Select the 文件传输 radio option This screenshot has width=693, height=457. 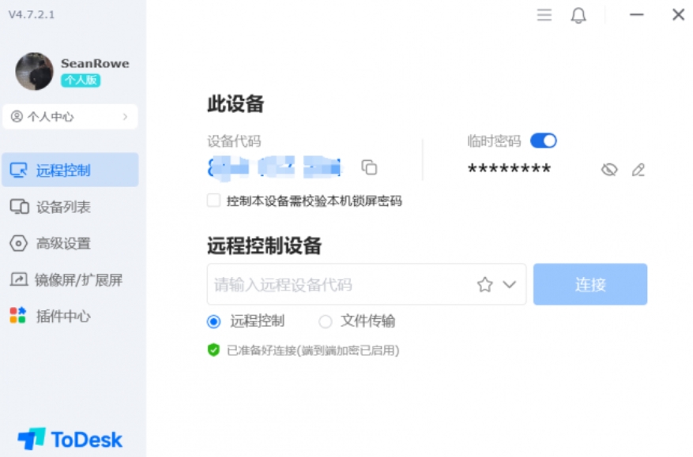[324, 321]
